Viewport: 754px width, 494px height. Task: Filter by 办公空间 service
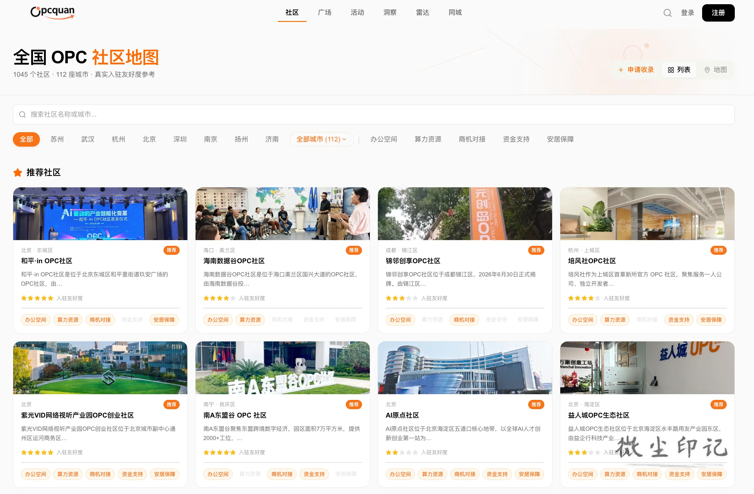384,139
